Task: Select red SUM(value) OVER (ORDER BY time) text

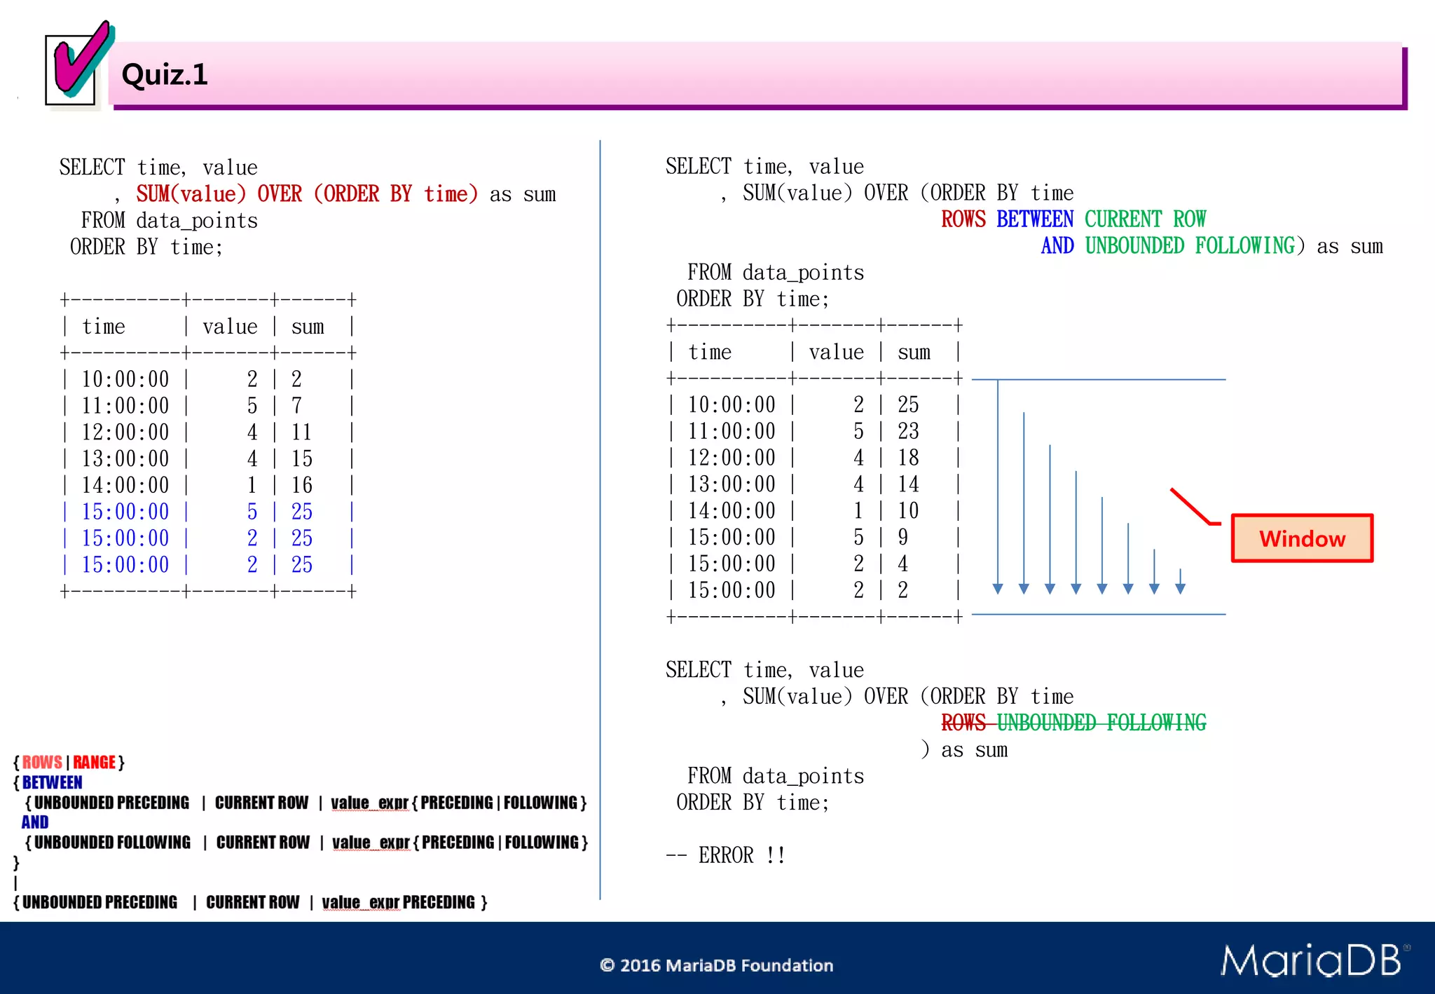Action: pyautogui.click(x=307, y=193)
